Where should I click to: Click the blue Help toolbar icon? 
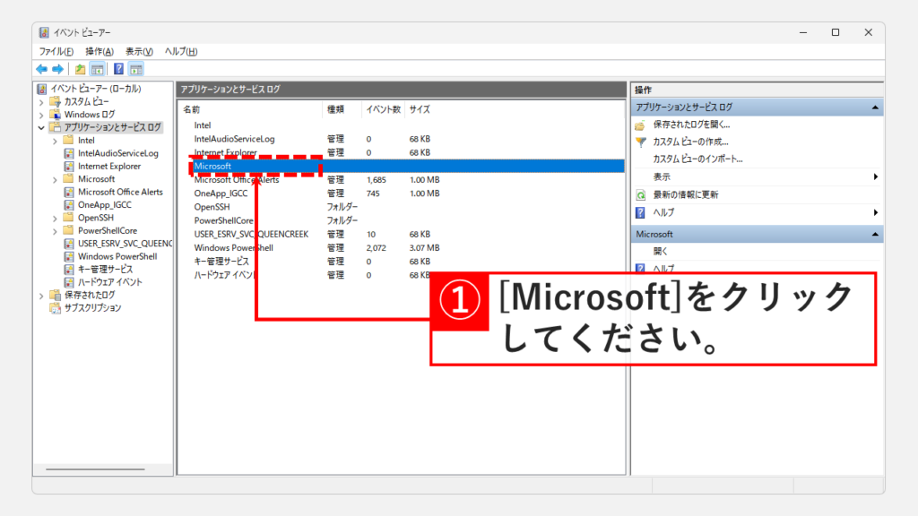[x=118, y=69]
